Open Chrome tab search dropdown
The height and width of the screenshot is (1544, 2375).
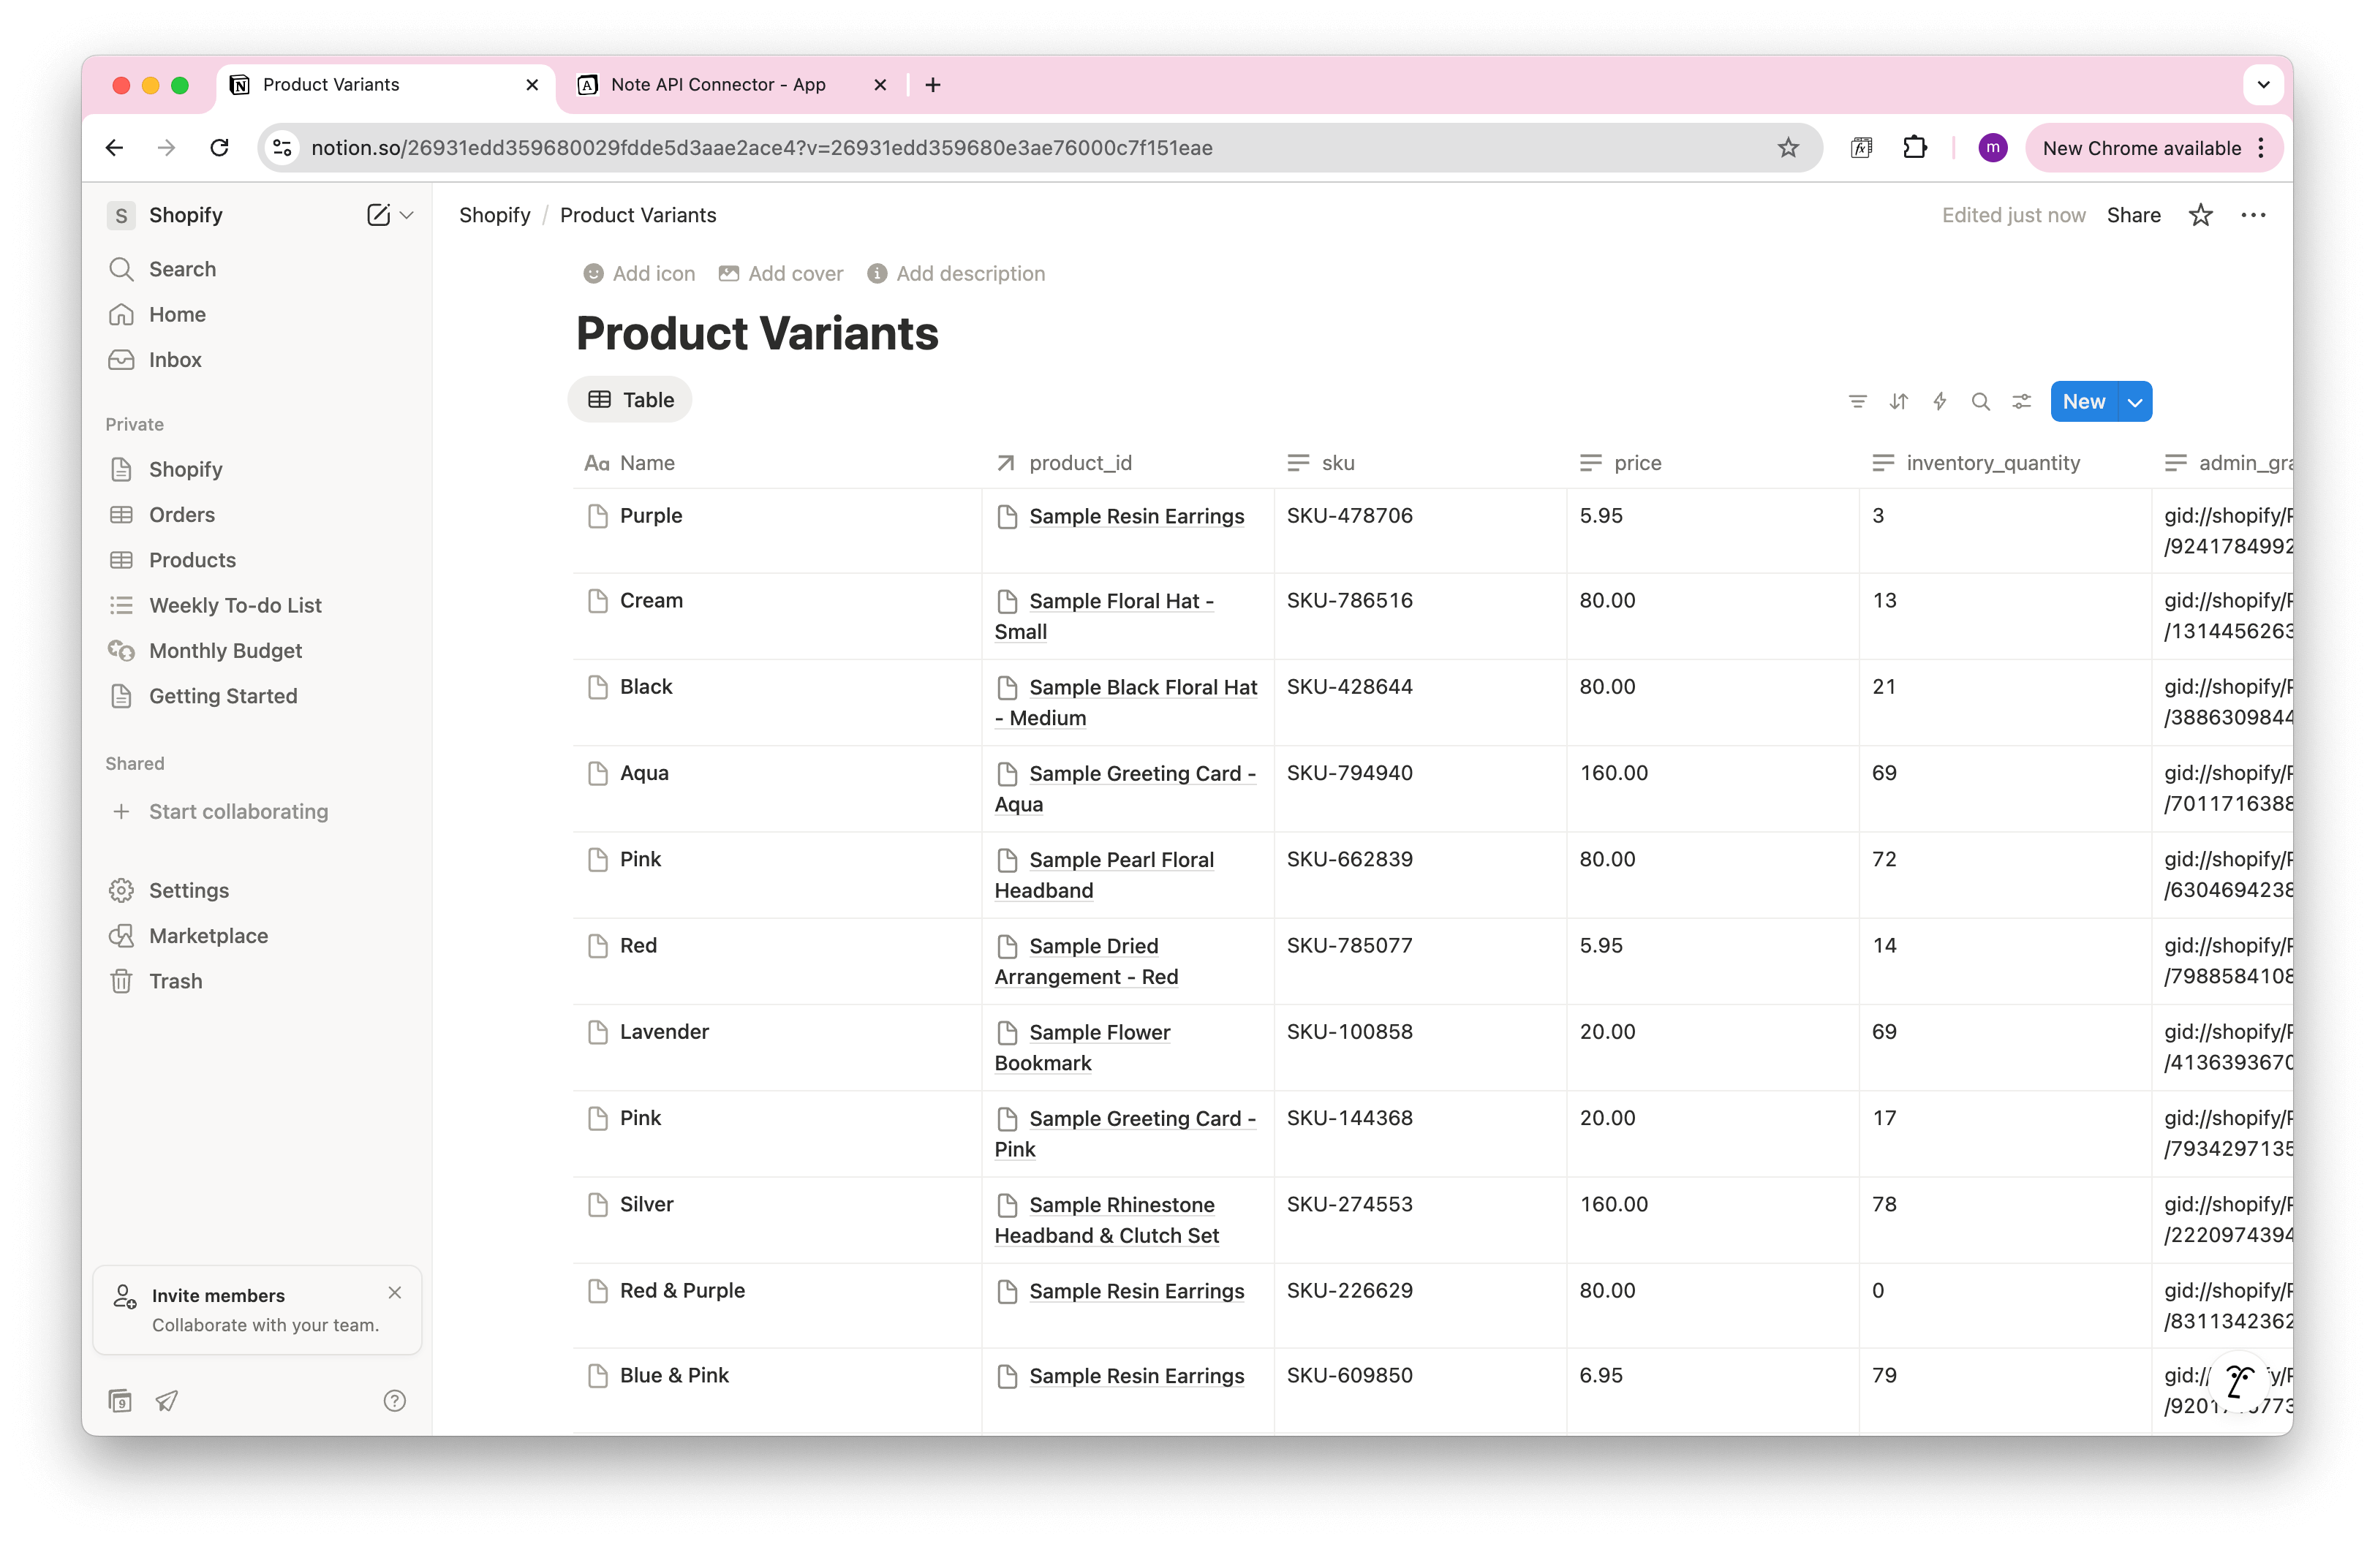click(x=2262, y=85)
